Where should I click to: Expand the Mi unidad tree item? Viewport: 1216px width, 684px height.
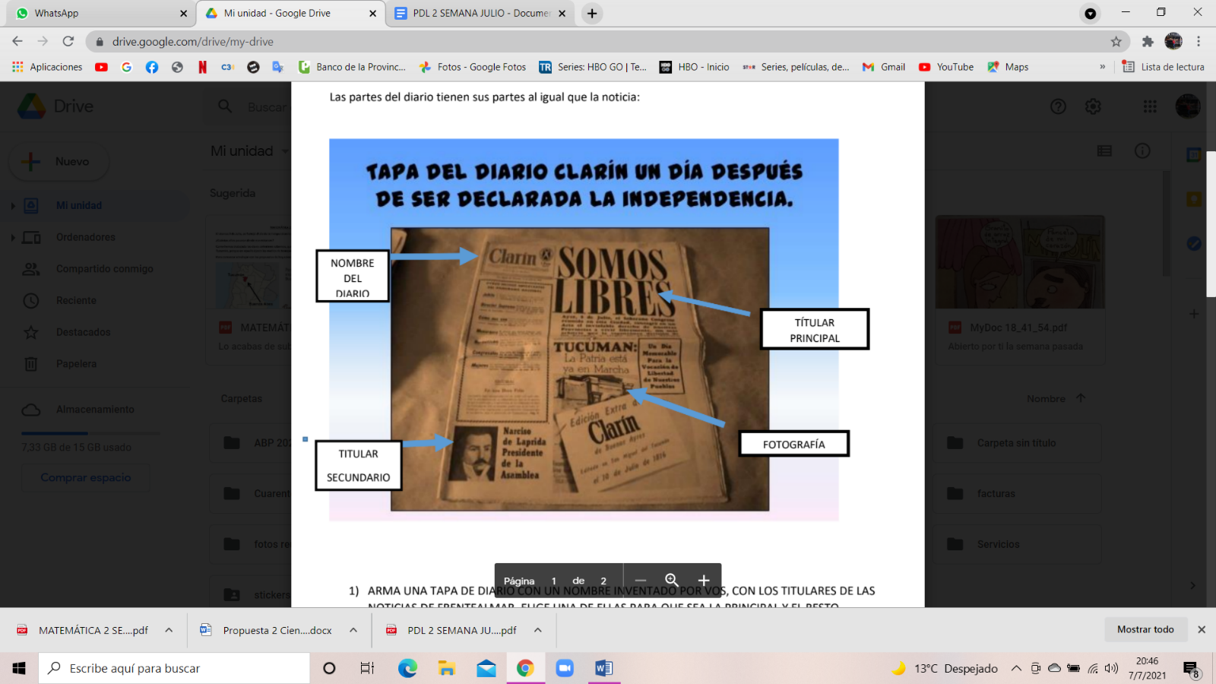coord(13,206)
